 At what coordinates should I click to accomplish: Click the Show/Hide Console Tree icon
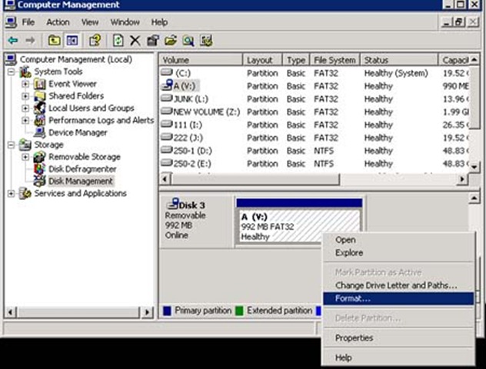point(72,41)
